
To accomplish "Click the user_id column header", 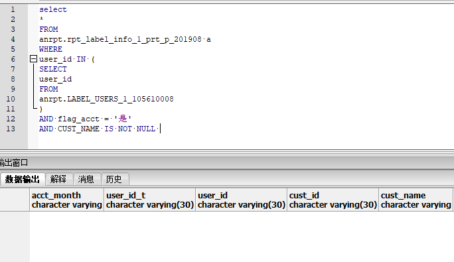I will tap(242, 200).
